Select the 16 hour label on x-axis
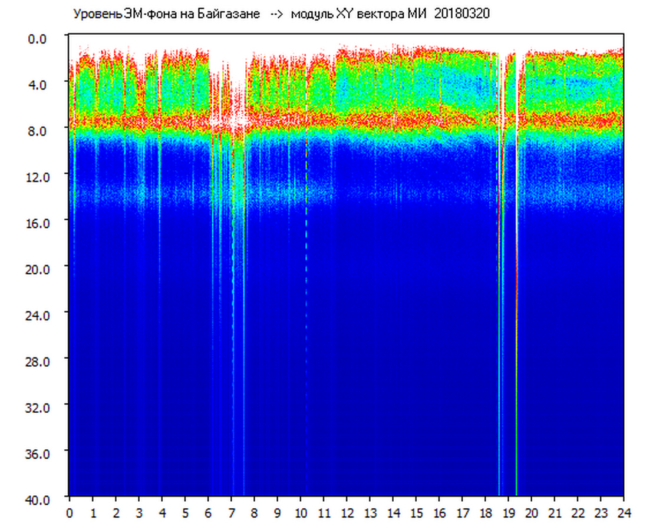This screenshot has width=646, height=530. [x=439, y=513]
